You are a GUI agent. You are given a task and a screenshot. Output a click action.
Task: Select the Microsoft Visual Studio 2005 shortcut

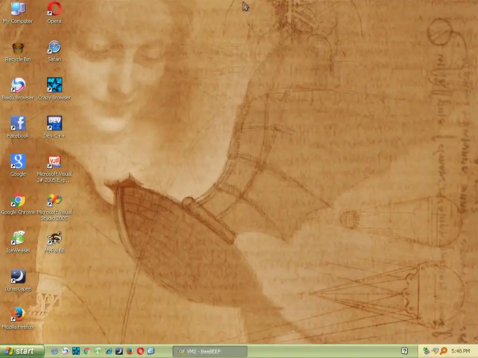click(54, 207)
